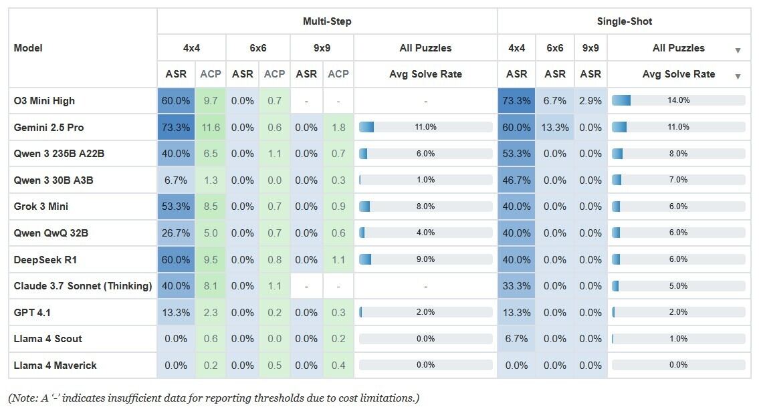The height and width of the screenshot is (411, 759).
Task: Click O3 Mini High's 14.0% Single-Shot progress bar
Action: click(x=678, y=101)
